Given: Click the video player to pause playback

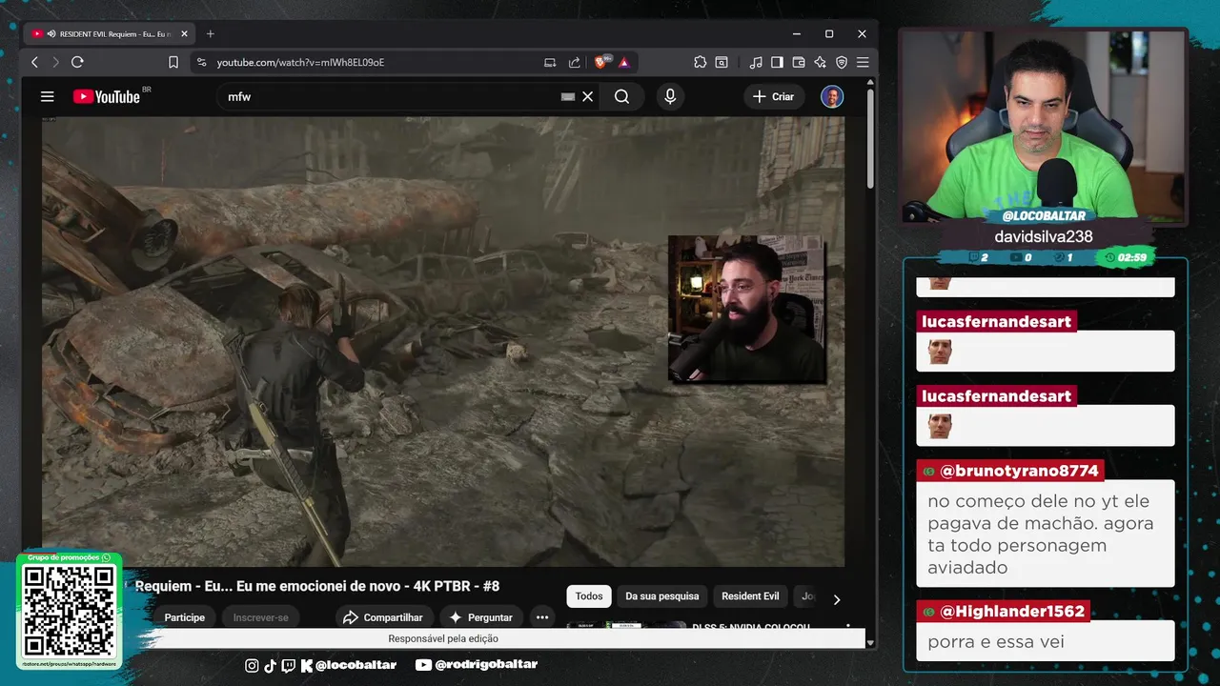Looking at the screenshot, I should pyautogui.click(x=443, y=341).
